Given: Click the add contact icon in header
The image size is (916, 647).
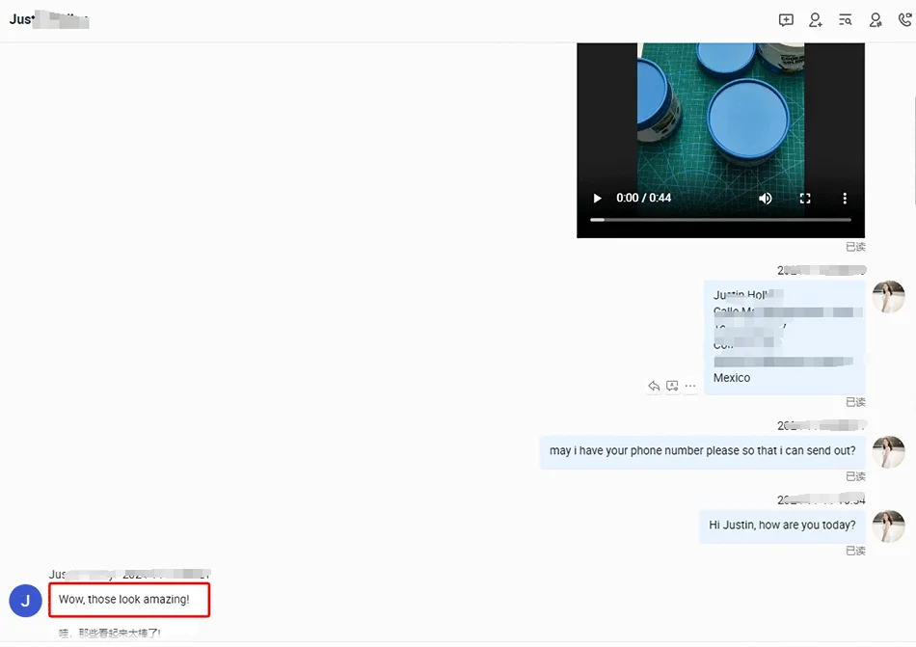Looking at the screenshot, I should [816, 20].
